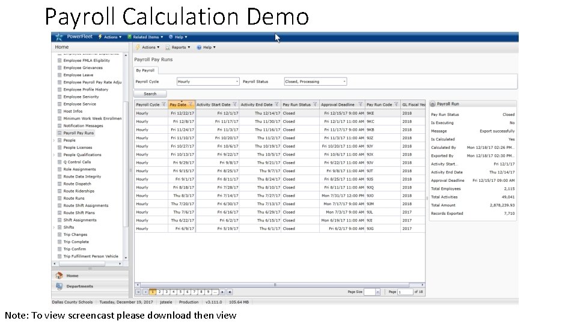Open People Licenses in the sidebar

pos(78,148)
